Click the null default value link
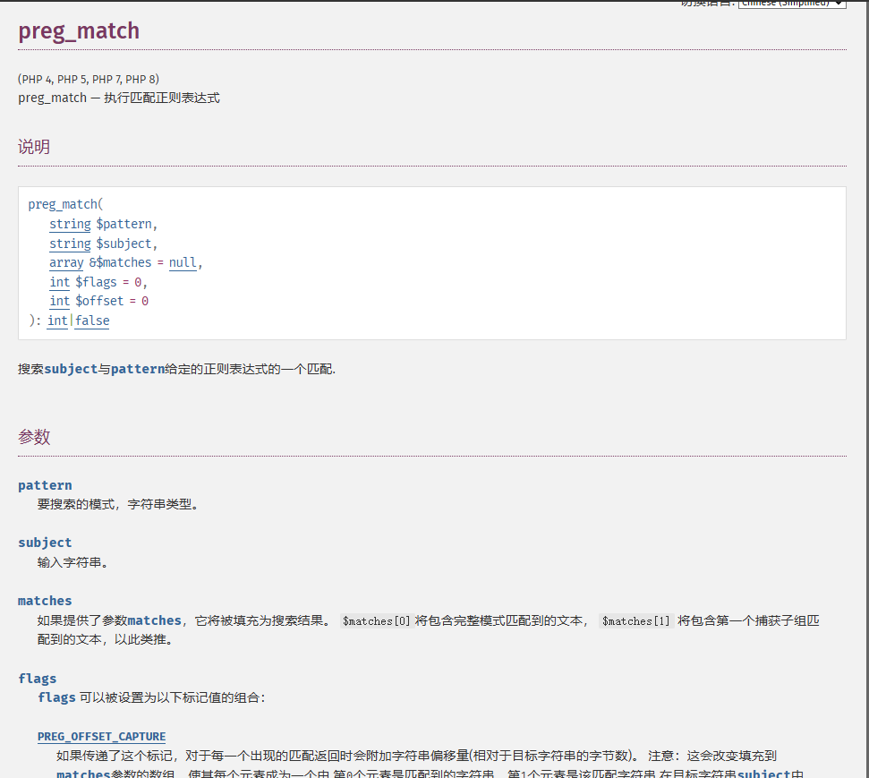This screenshot has height=778, width=869. click(x=183, y=262)
